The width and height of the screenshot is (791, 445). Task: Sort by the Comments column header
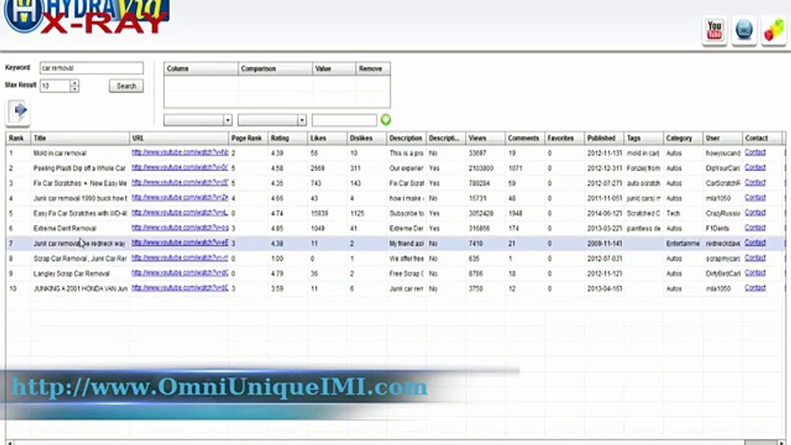(525, 138)
